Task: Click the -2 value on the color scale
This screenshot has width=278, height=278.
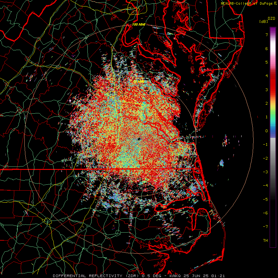Action: [265, 158]
